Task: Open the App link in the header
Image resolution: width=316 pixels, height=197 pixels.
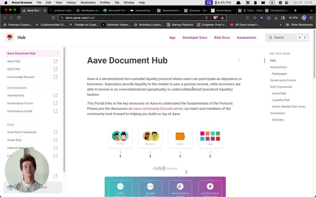Action: point(172,37)
